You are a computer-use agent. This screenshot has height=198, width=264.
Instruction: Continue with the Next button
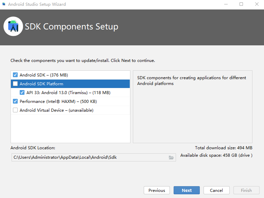pyautogui.click(x=187, y=190)
